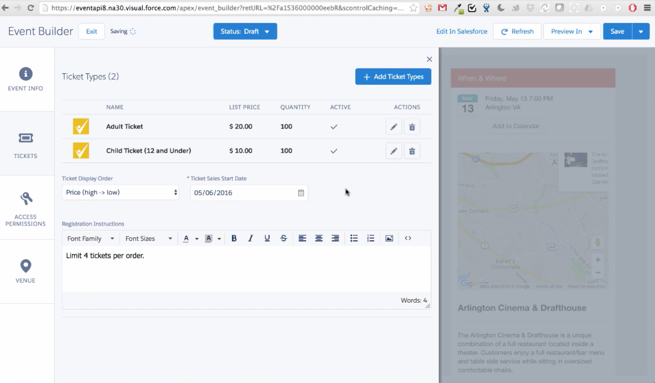Delete the Child Ticket using the trash icon
The image size is (655, 383).
pos(412,151)
